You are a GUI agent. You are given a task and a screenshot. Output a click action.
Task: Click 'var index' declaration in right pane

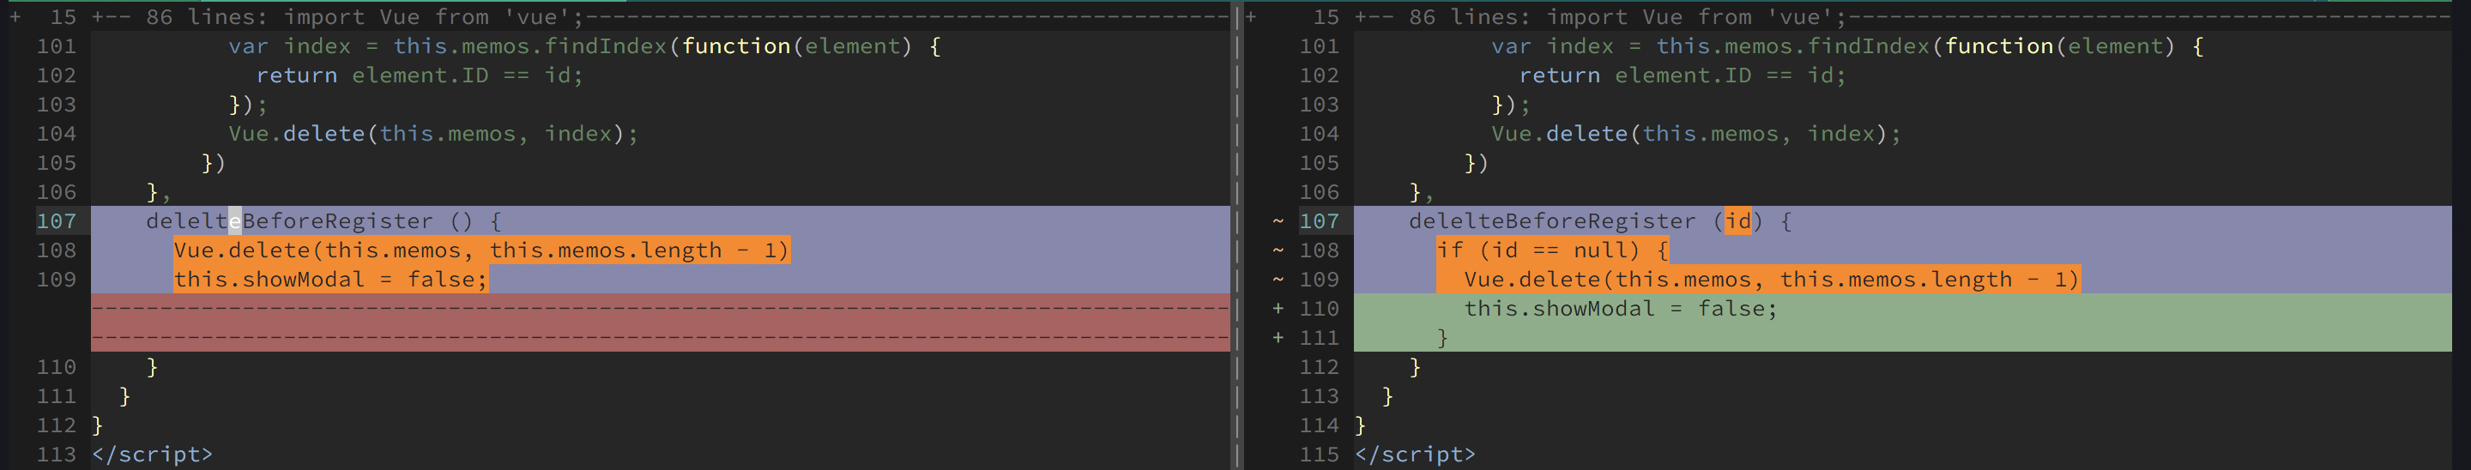click(1552, 46)
